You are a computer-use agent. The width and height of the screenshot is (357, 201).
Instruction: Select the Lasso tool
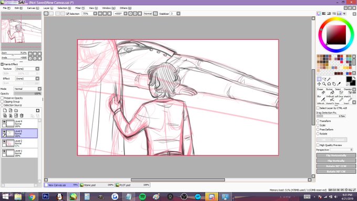coord(324,79)
